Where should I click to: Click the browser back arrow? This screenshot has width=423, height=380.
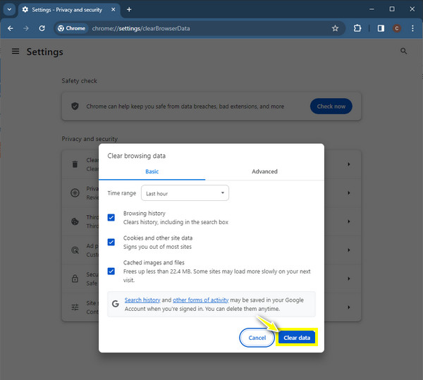point(11,28)
